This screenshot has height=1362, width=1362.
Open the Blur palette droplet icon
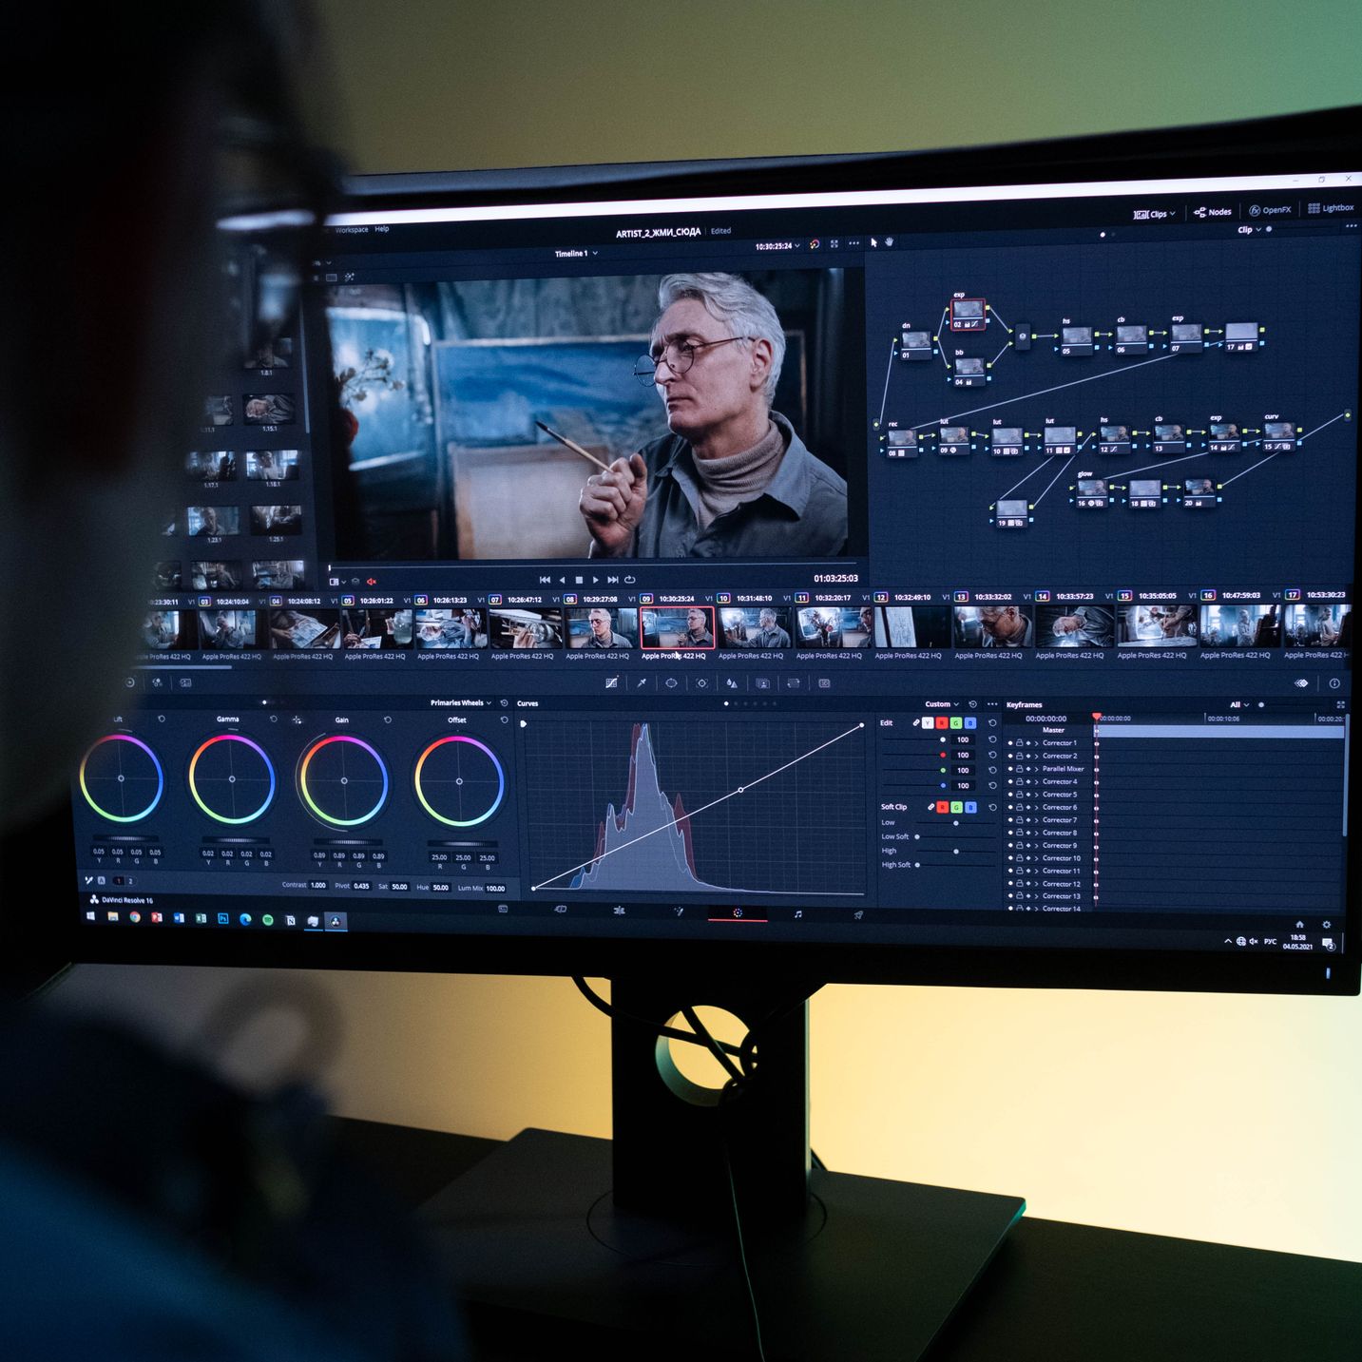point(732,682)
